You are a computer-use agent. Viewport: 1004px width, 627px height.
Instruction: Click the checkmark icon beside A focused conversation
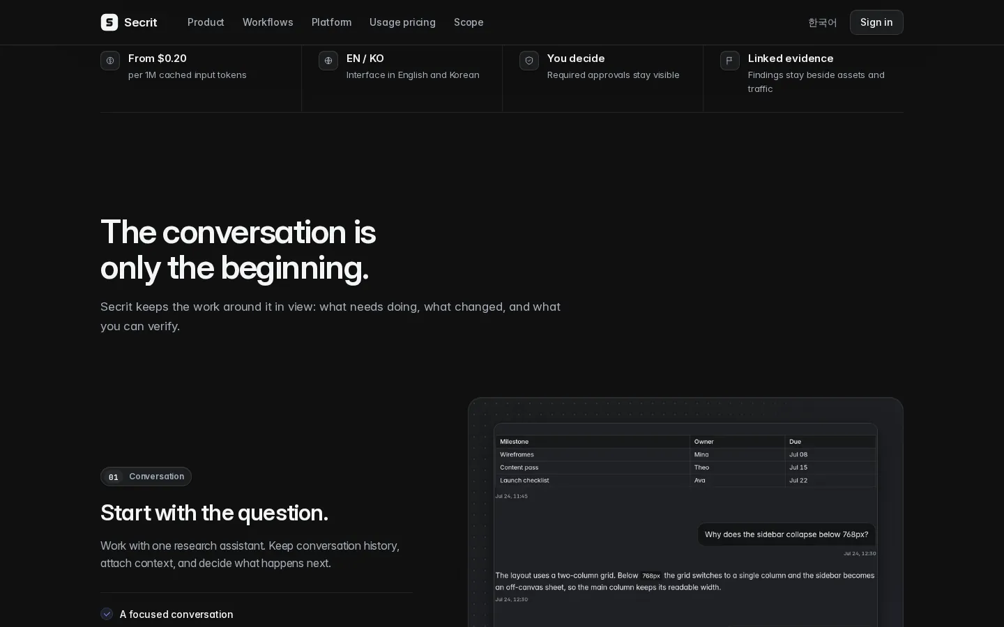(107, 614)
